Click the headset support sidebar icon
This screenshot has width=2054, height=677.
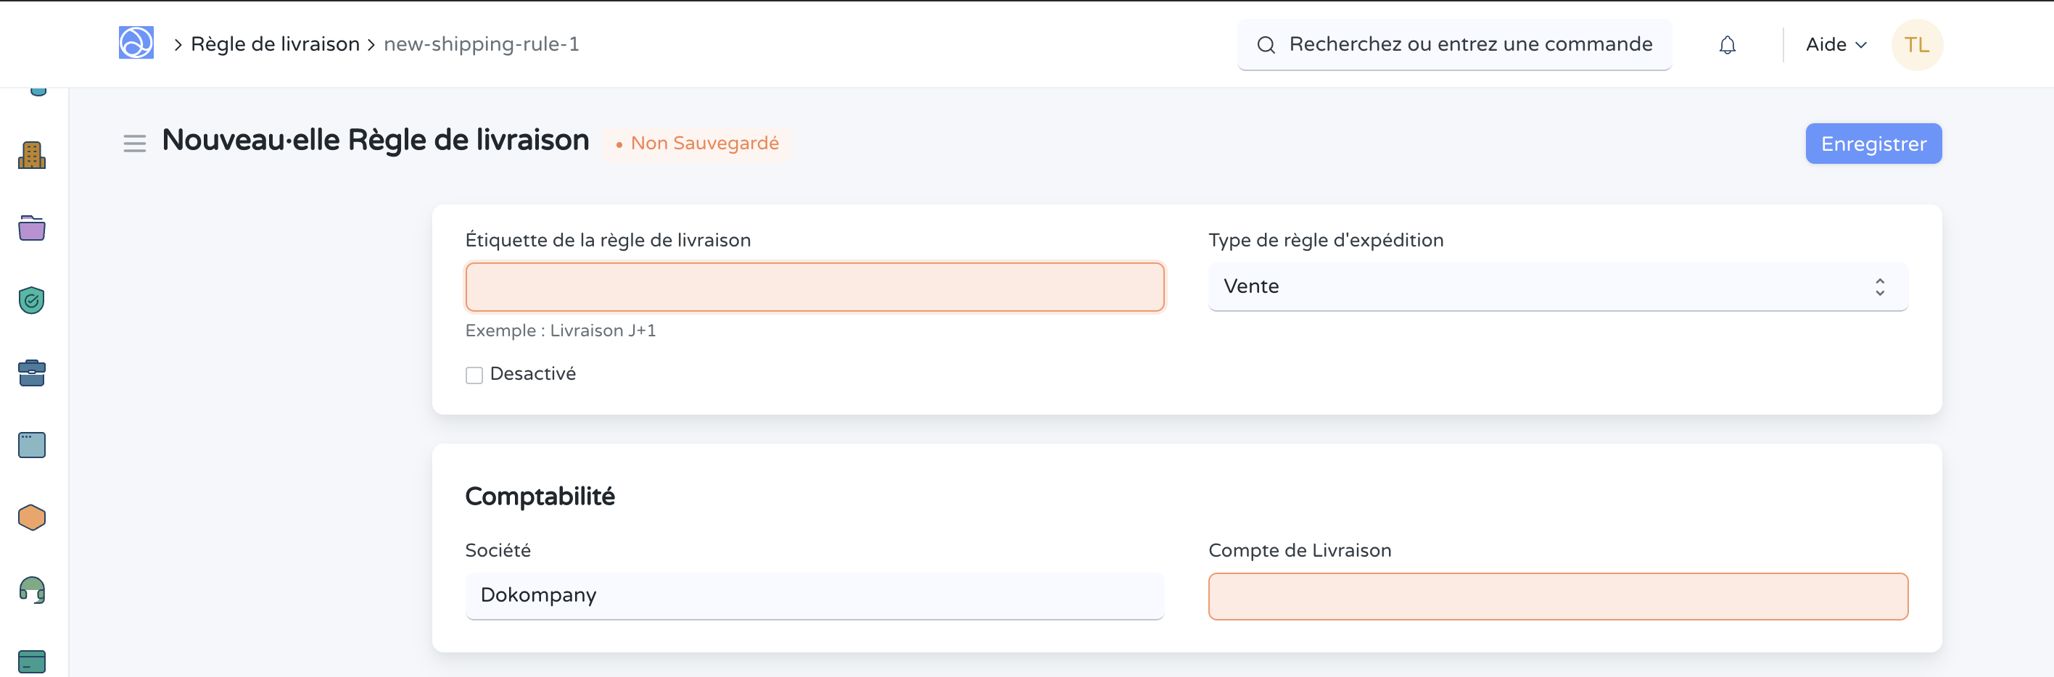32,590
